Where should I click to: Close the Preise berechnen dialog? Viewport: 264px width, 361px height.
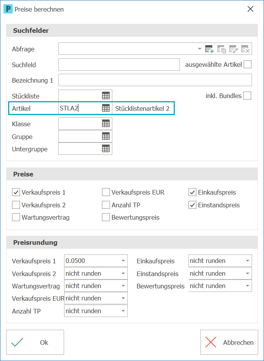point(250,9)
